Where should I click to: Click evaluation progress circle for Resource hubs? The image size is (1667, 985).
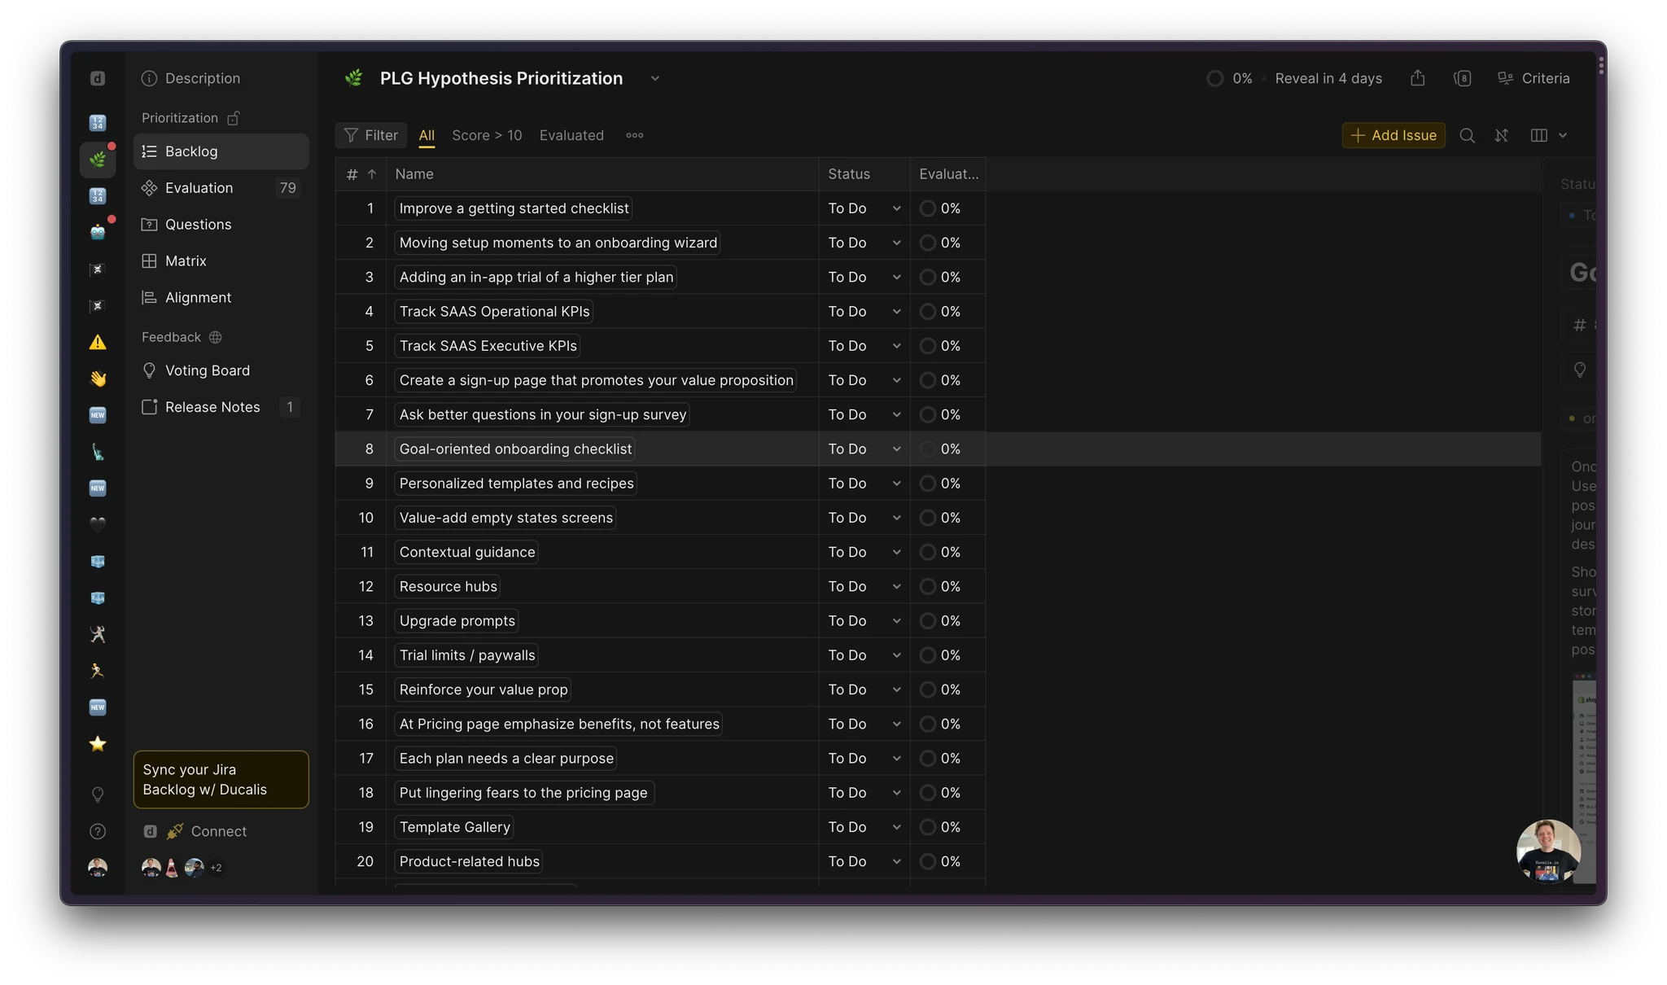(x=927, y=587)
